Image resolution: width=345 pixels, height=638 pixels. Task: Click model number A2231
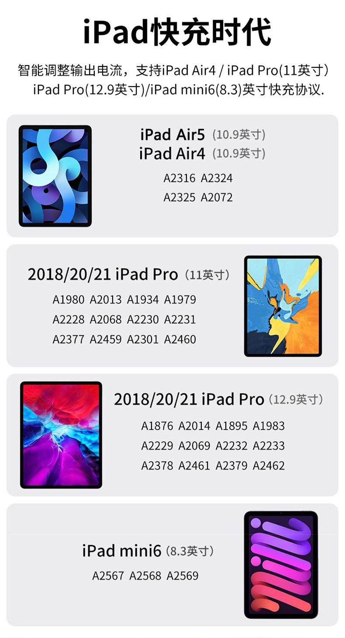coord(180,319)
